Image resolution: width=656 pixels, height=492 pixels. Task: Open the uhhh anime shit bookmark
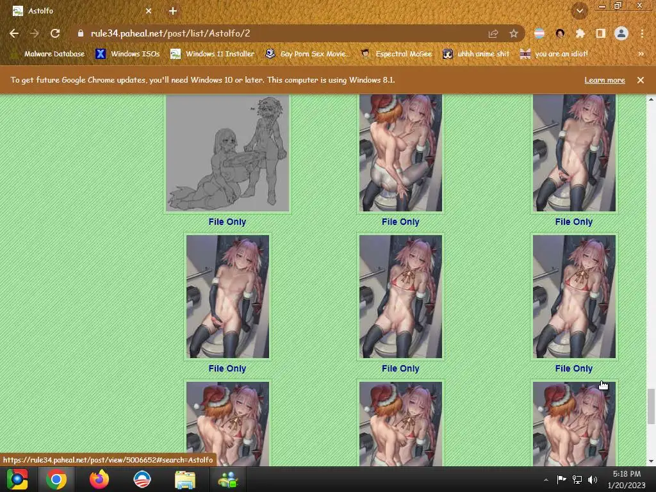[x=477, y=54]
